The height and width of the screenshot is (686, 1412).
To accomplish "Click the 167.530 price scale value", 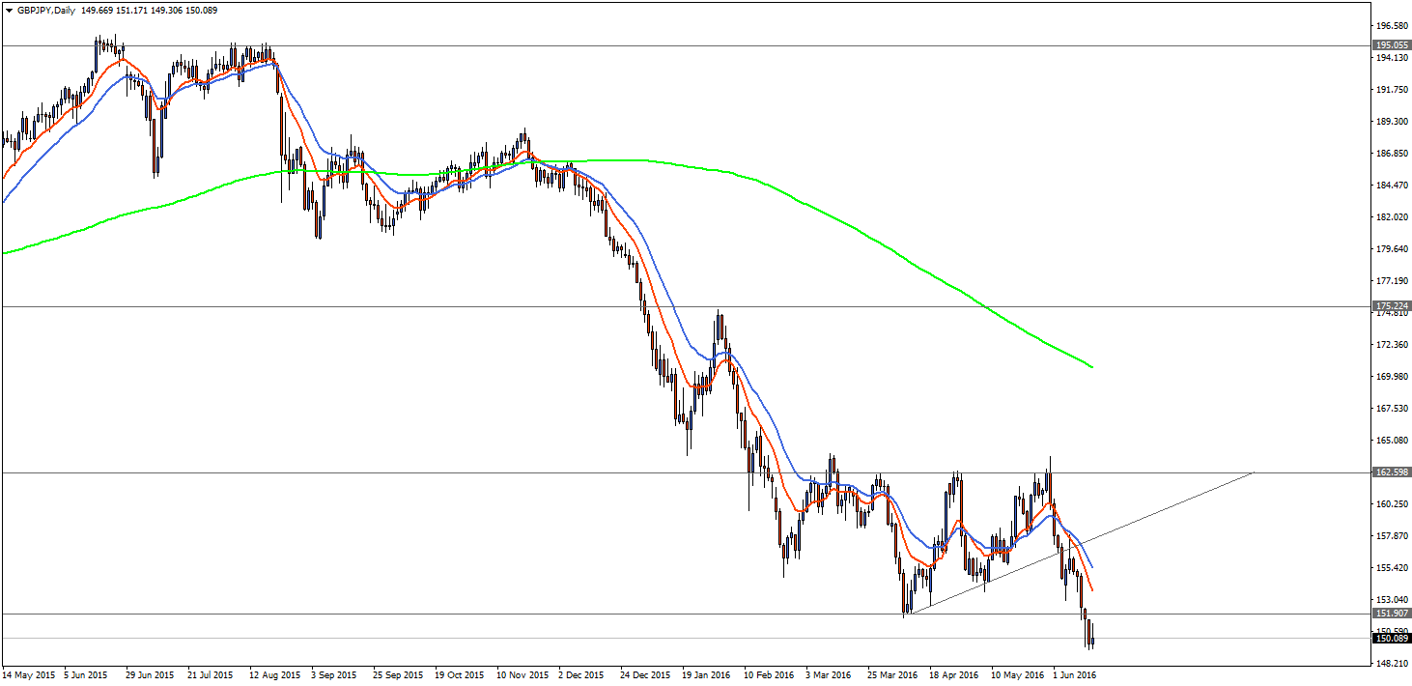I will [1392, 409].
